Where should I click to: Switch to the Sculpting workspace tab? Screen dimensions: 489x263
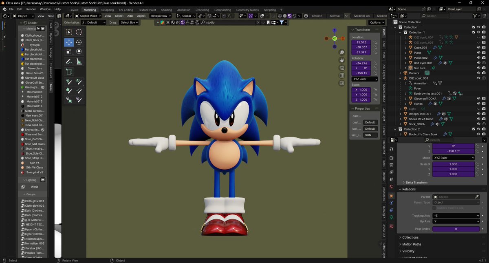tap(108, 10)
